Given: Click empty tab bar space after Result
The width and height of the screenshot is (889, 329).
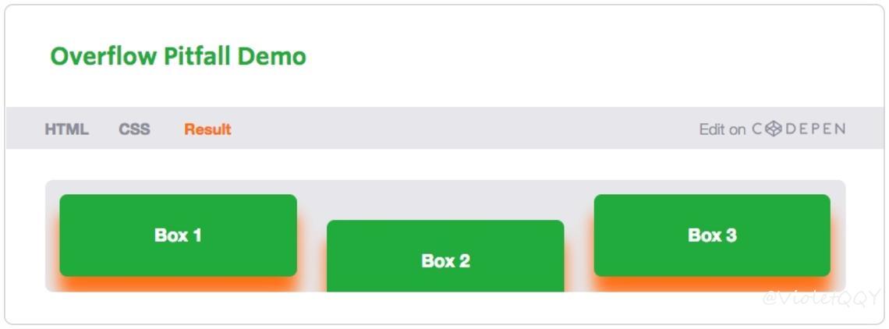Looking at the screenshot, I should (465, 129).
